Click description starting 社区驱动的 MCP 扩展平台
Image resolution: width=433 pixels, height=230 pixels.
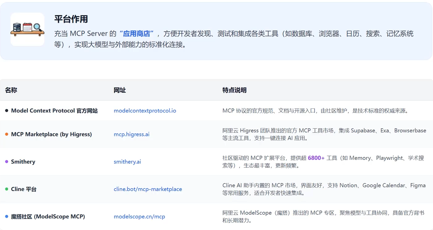pos(323,162)
